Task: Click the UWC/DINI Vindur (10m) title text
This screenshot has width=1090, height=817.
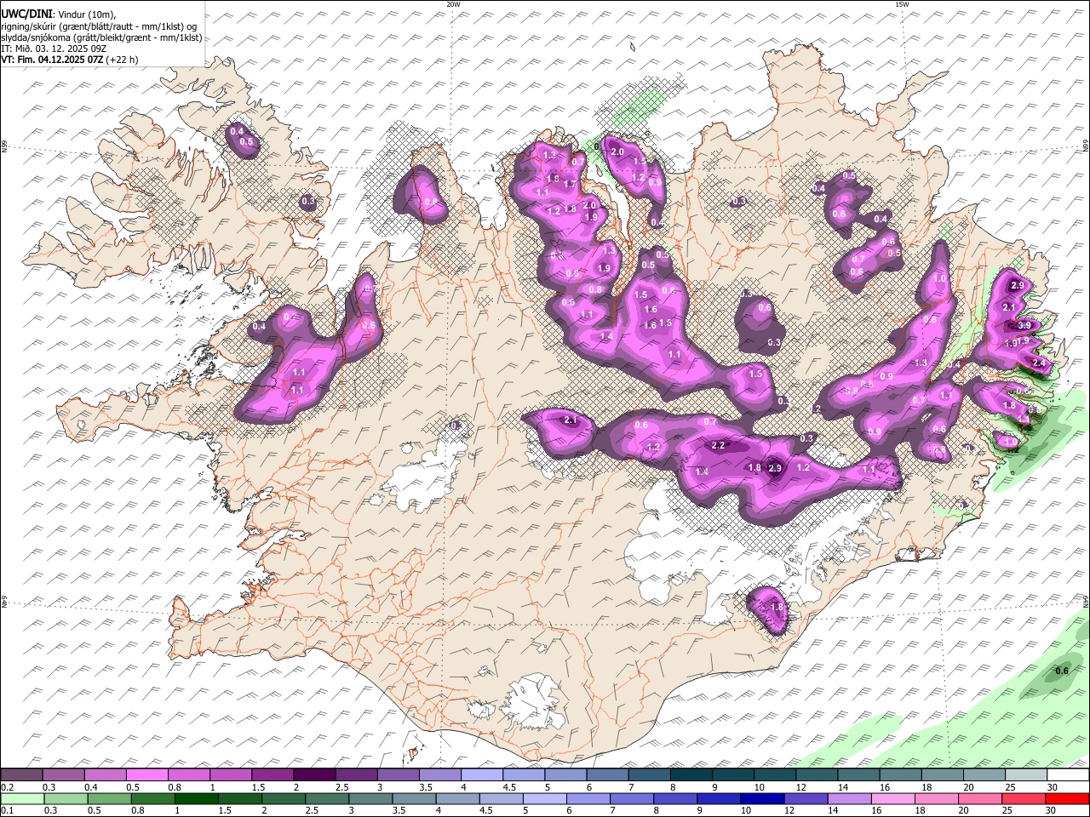Action: [57, 14]
